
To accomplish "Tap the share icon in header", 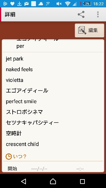I will point(81,14).
